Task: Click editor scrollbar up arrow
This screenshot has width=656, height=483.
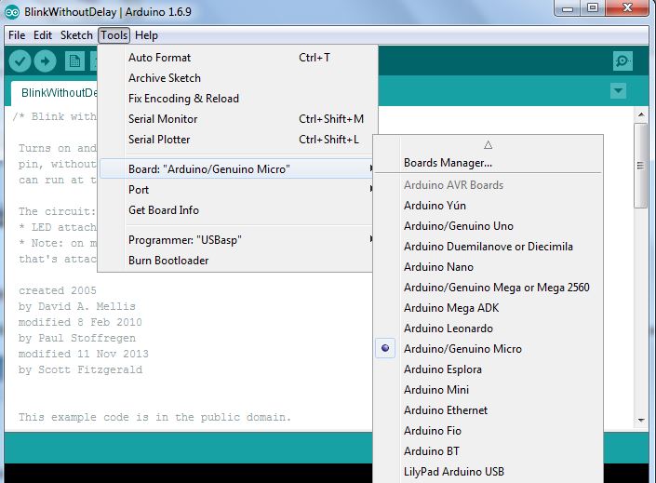Action: (x=641, y=114)
